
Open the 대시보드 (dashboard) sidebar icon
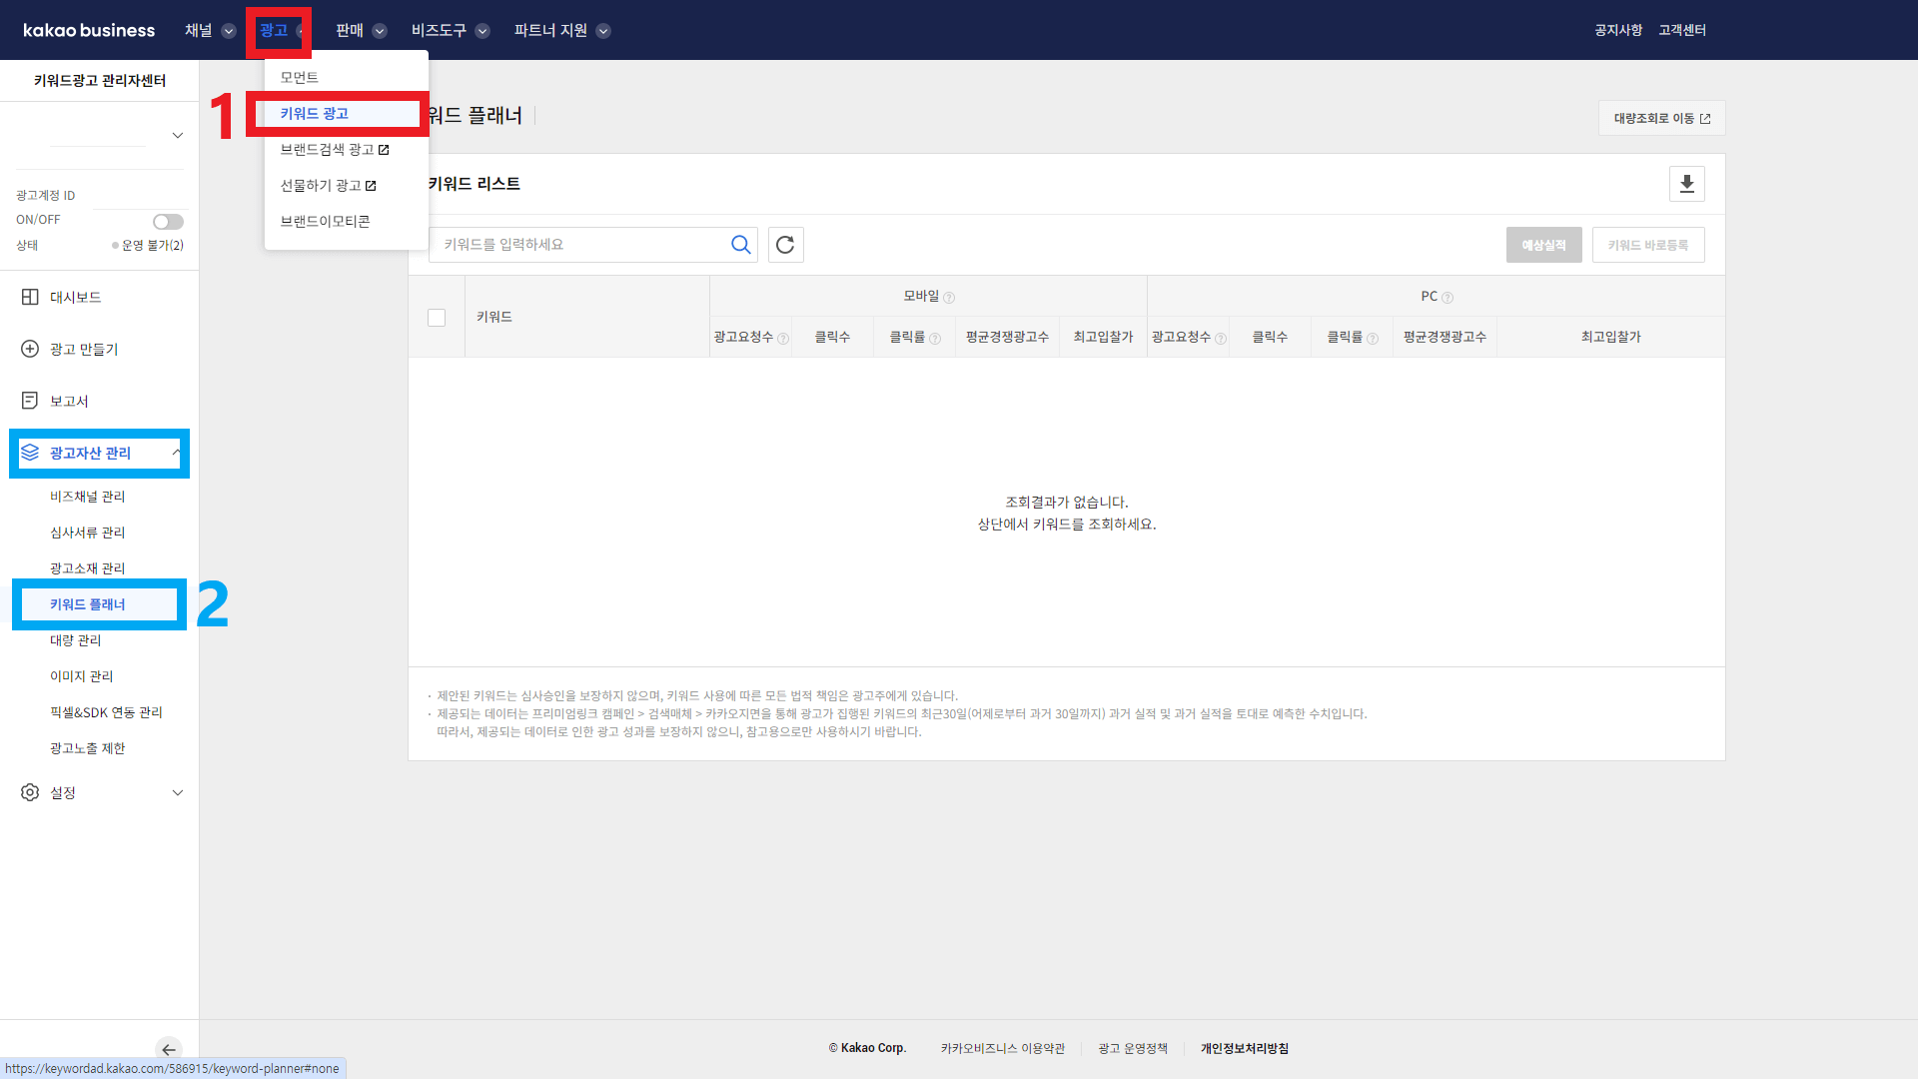[29, 297]
